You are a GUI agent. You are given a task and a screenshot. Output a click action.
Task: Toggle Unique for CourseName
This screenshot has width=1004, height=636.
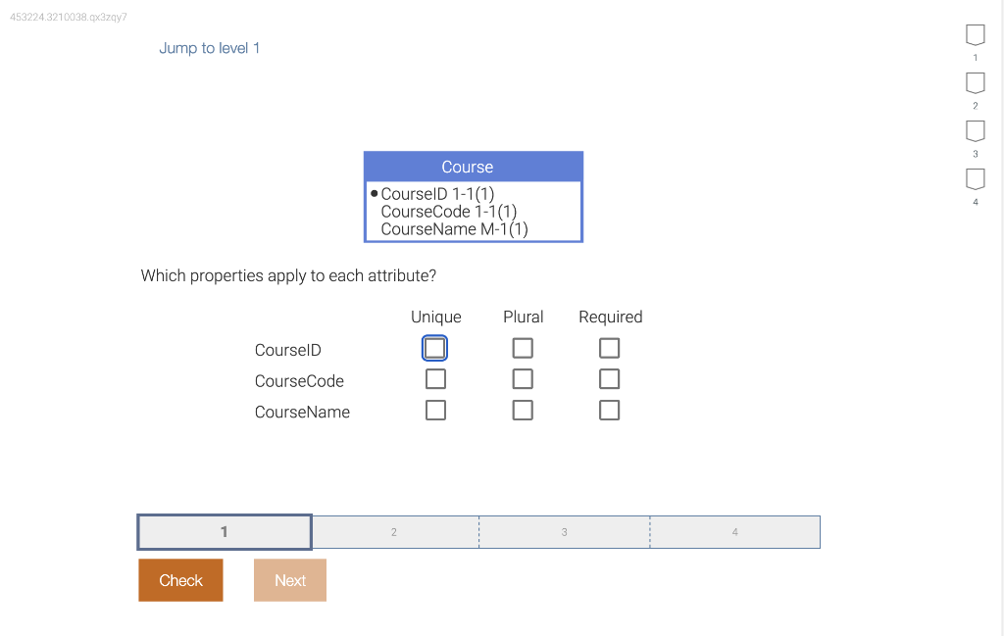pos(435,410)
